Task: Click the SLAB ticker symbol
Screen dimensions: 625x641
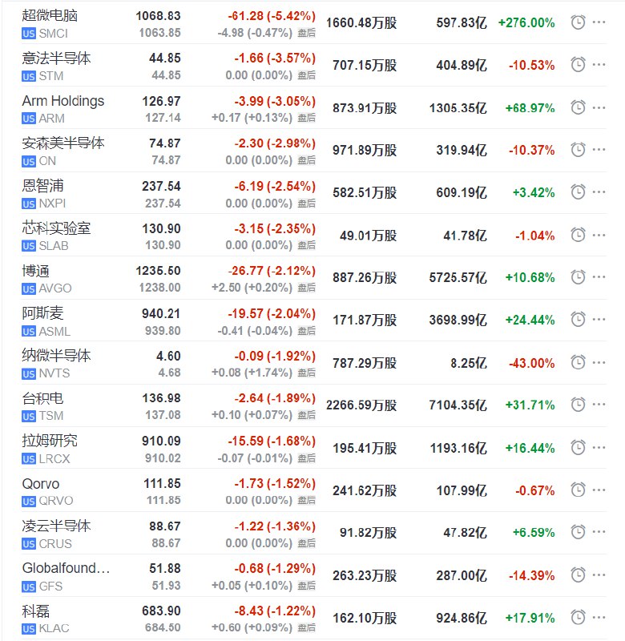Action: (x=54, y=246)
